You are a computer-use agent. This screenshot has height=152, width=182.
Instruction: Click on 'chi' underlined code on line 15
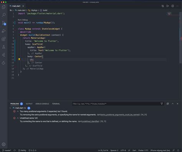(31, 60)
